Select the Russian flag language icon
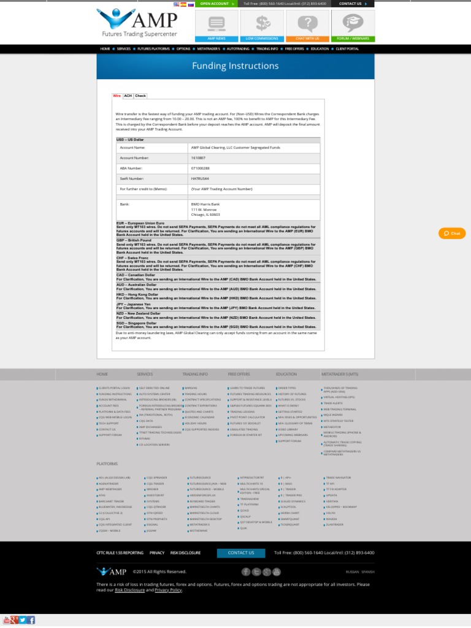Image resolution: width=471 pixels, height=628 pixels. tap(191, 4)
